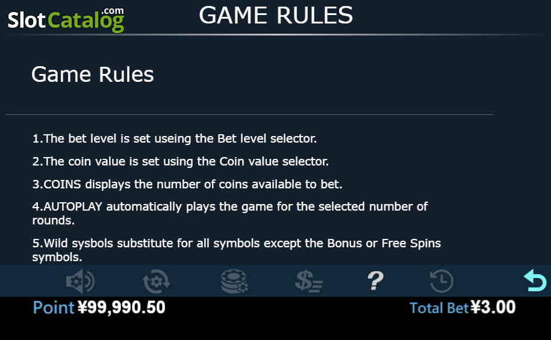The width and height of the screenshot is (551, 340).
Task: Click rule 1 about Bet level
Action: [174, 138]
